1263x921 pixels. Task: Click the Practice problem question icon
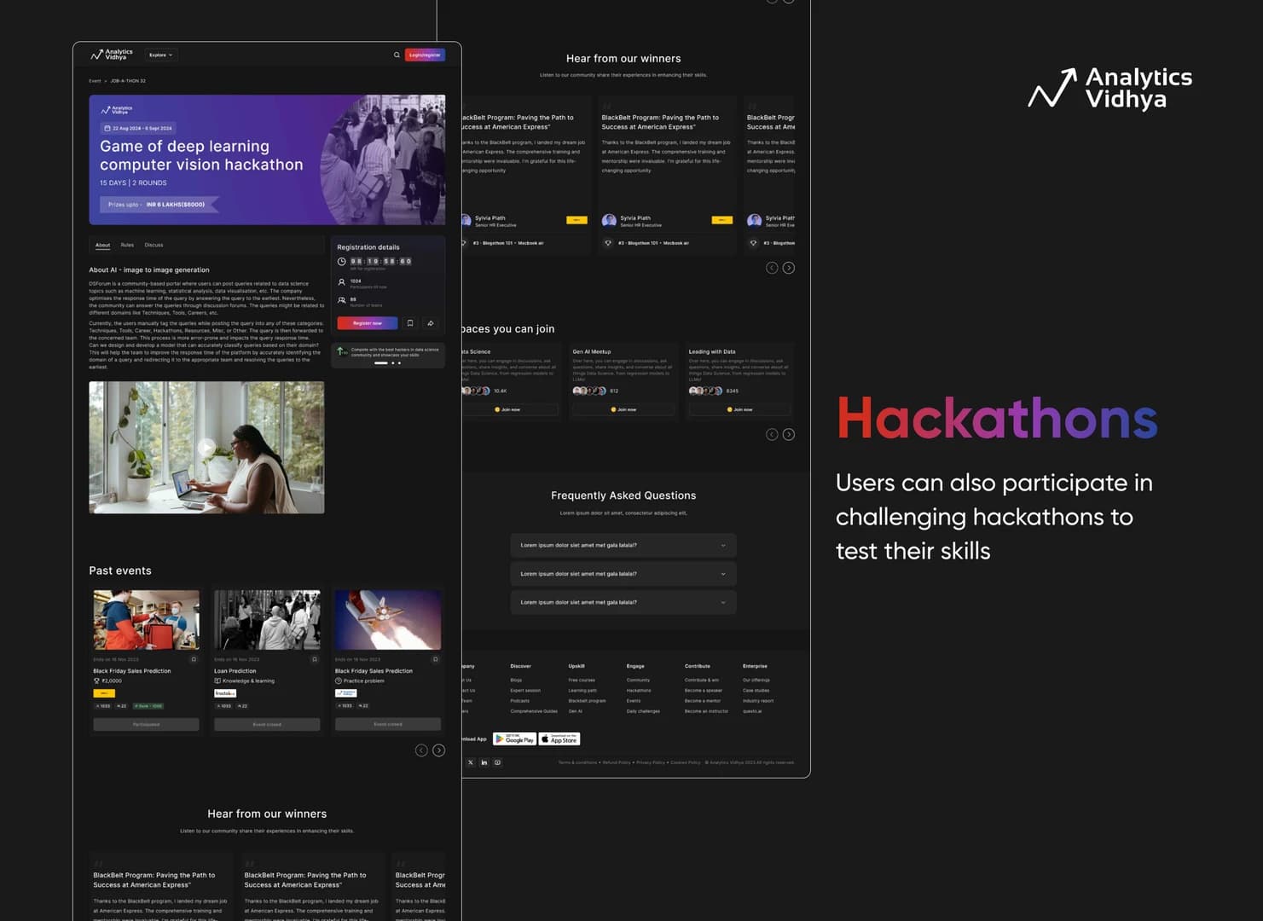(339, 681)
